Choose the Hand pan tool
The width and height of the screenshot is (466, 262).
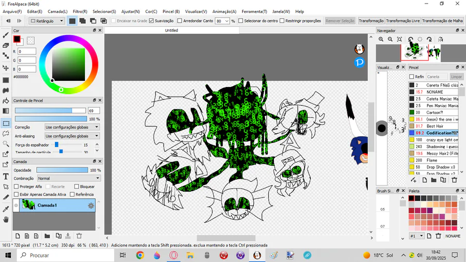6,220
